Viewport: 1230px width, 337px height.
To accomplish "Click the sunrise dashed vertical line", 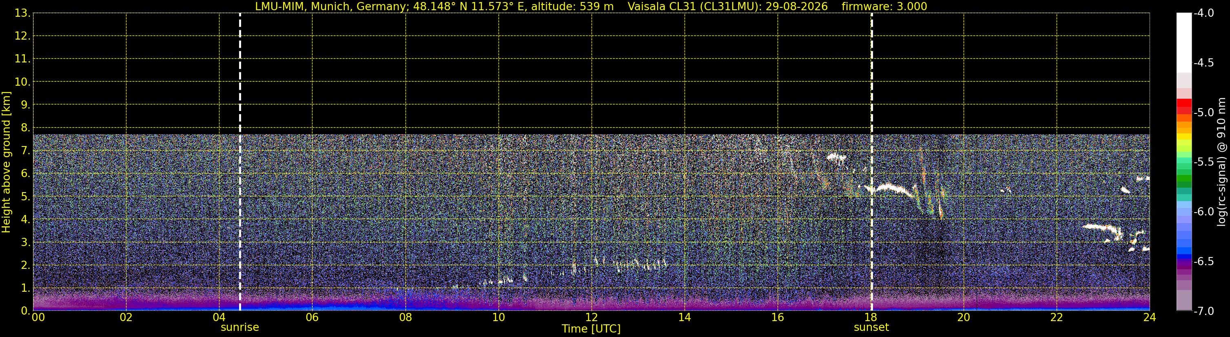I will coord(240,162).
